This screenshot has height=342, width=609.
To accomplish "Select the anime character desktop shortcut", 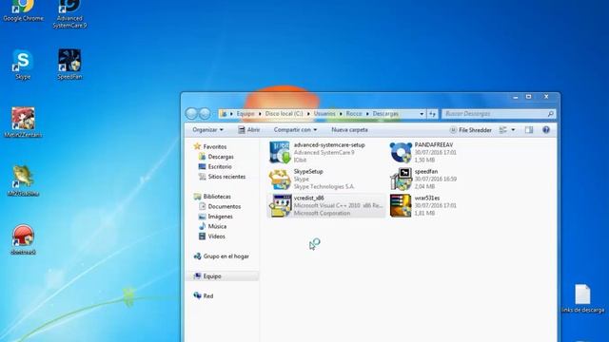I will 23,123.
